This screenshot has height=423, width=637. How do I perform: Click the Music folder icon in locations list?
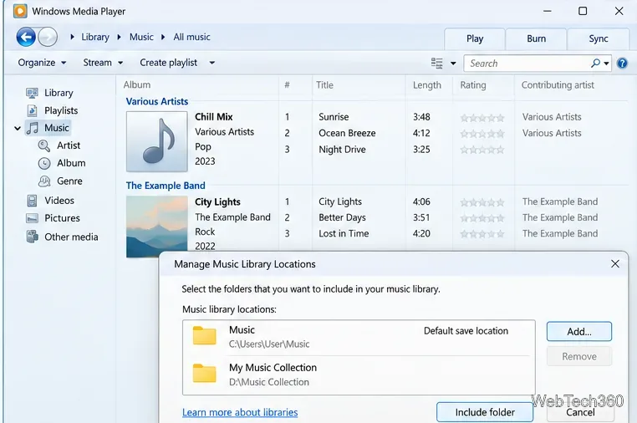click(x=204, y=335)
